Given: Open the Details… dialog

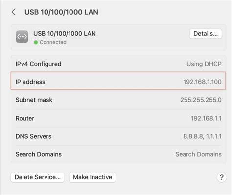Looking at the screenshot, I should pyautogui.click(x=206, y=34).
